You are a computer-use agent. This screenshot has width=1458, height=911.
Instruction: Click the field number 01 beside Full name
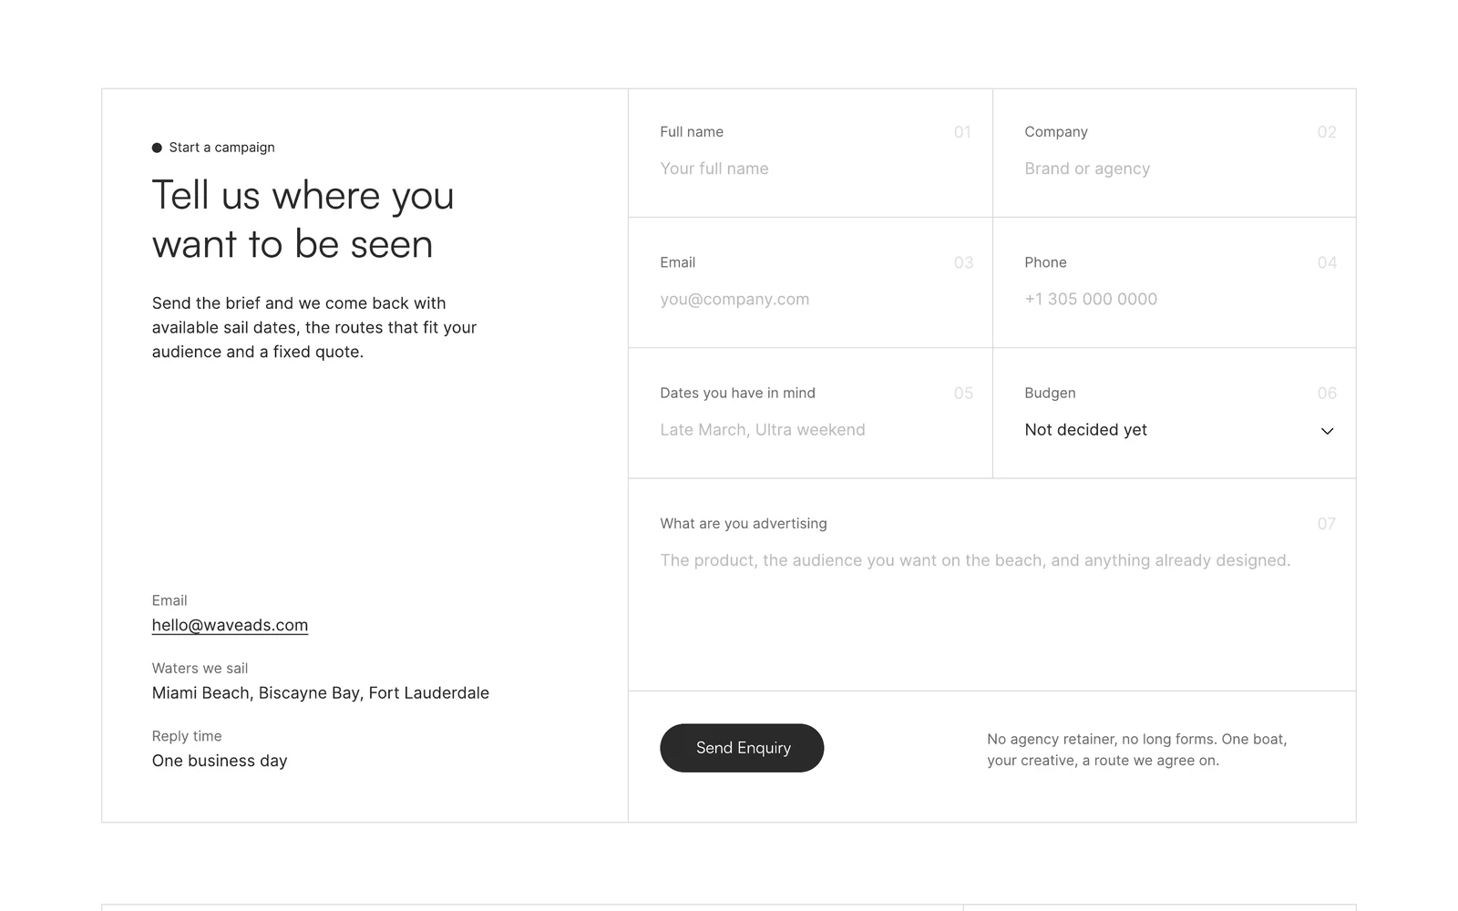(x=962, y=132)
